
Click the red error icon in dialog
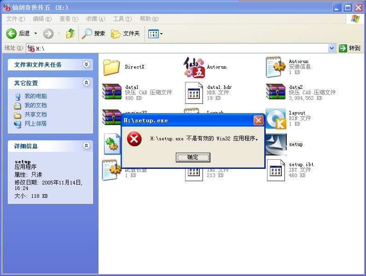coord(134,139)
